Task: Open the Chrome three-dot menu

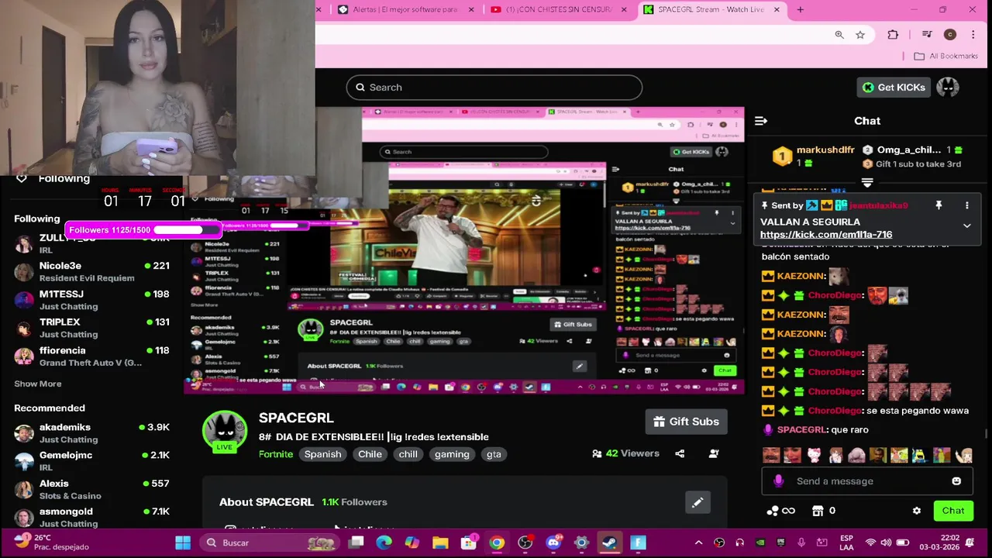Action: (973, 34)
